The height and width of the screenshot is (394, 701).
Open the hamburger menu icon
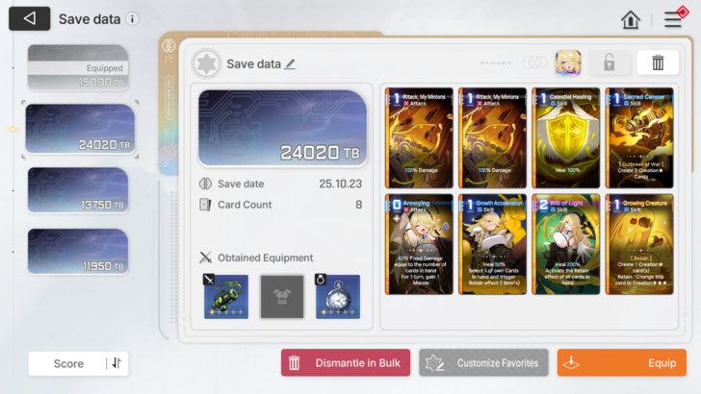[673, 19]
